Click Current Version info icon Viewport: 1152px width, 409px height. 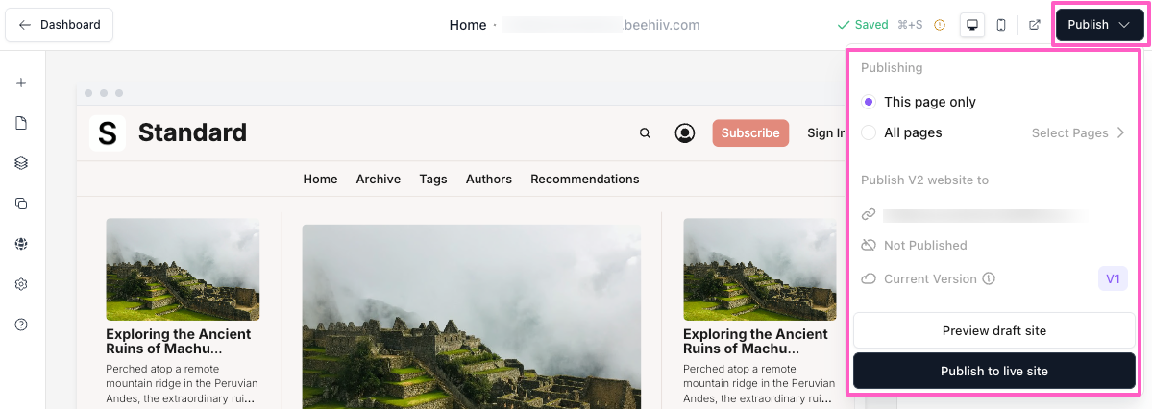coord(989,279)
